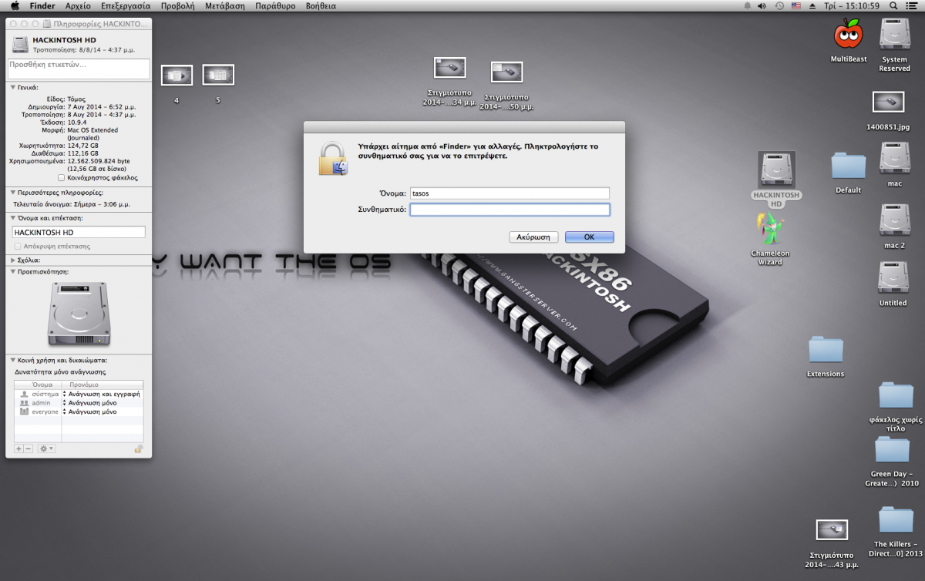Collapse 'Κοινή χρήση και δικαιώματα' section
This screenshot has width=925, height=581.
13,360
